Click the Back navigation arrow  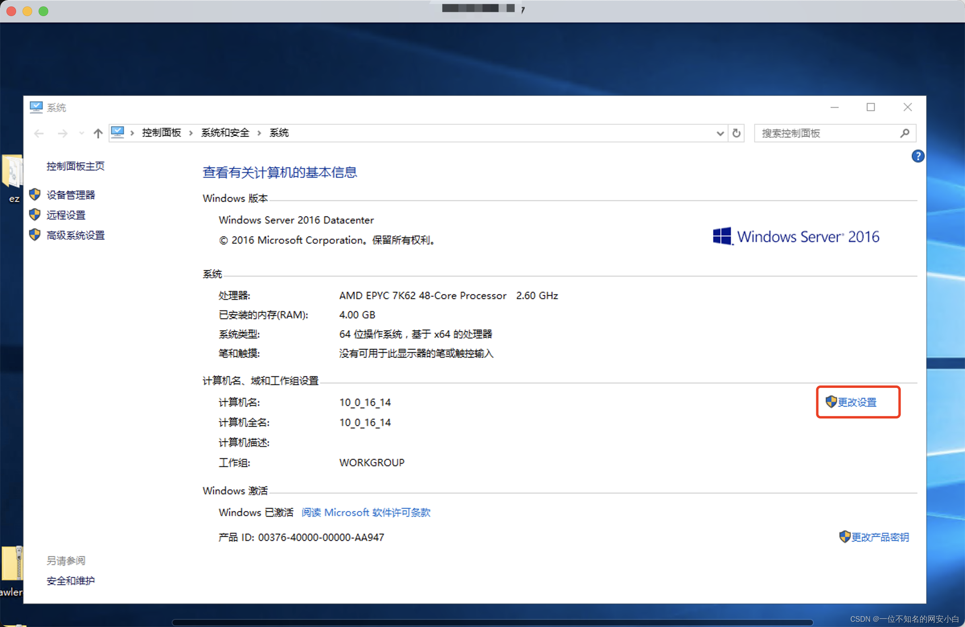(x=39, y=133)
